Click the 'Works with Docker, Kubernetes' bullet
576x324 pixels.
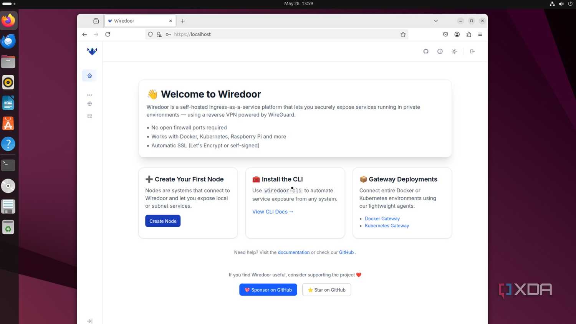coord(218,137)
